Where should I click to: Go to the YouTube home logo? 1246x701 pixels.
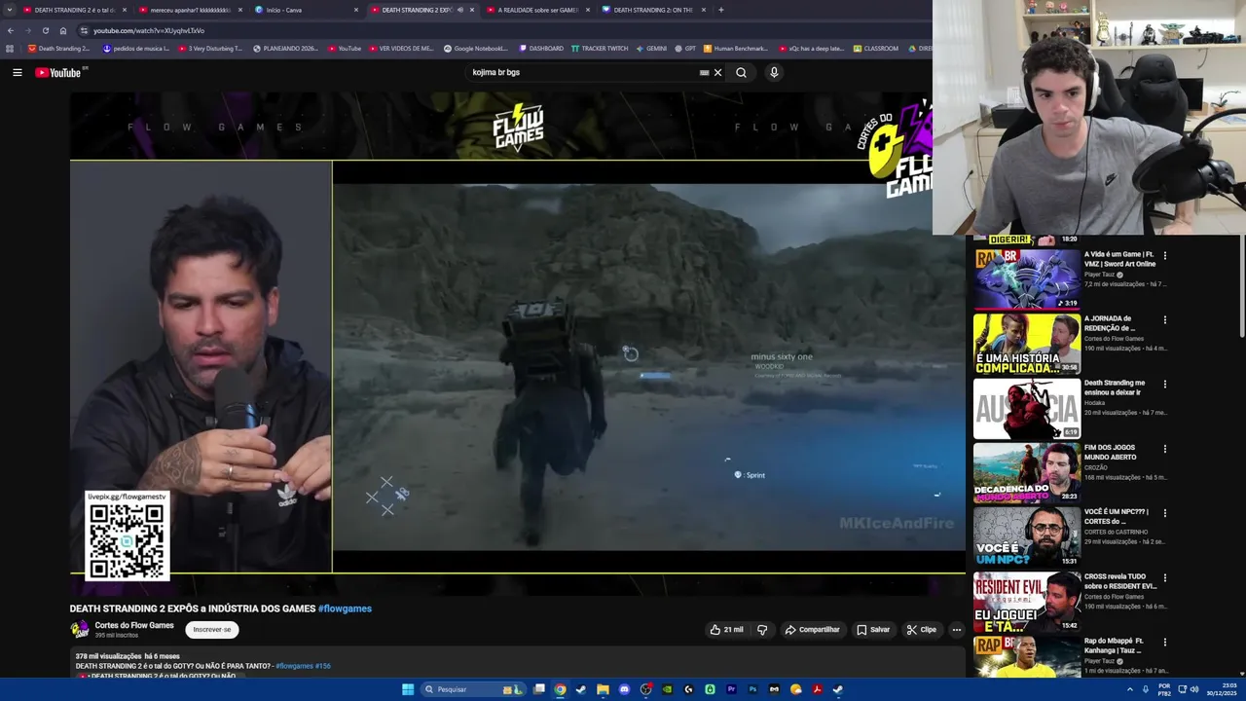click(x=60, y=72)
